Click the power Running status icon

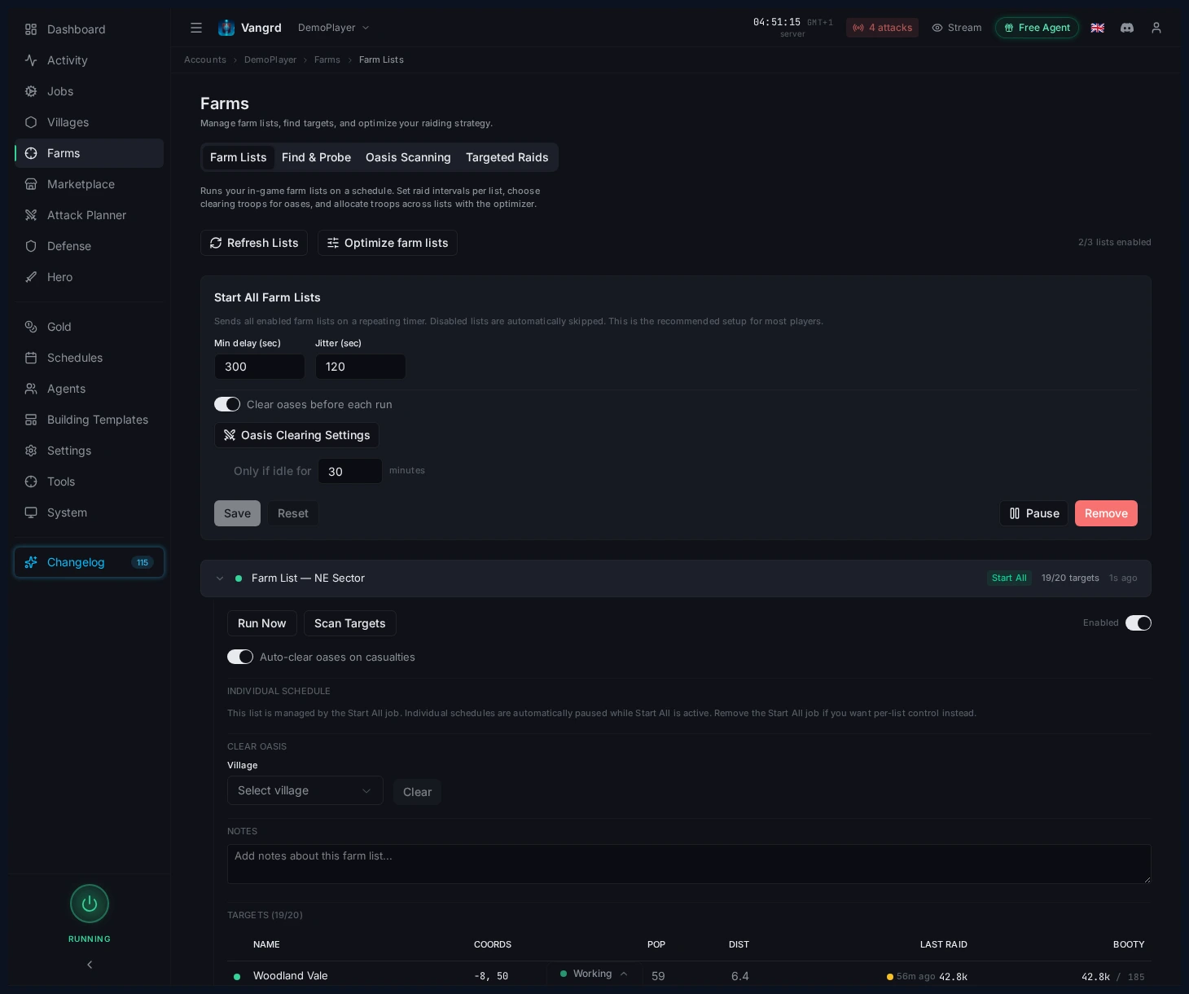tap(90, 904)
